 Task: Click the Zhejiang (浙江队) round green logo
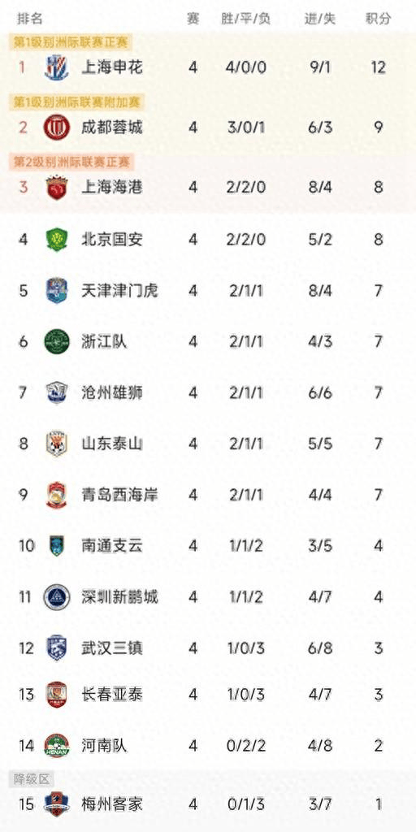pyautogui.click(x=57, y=342)
